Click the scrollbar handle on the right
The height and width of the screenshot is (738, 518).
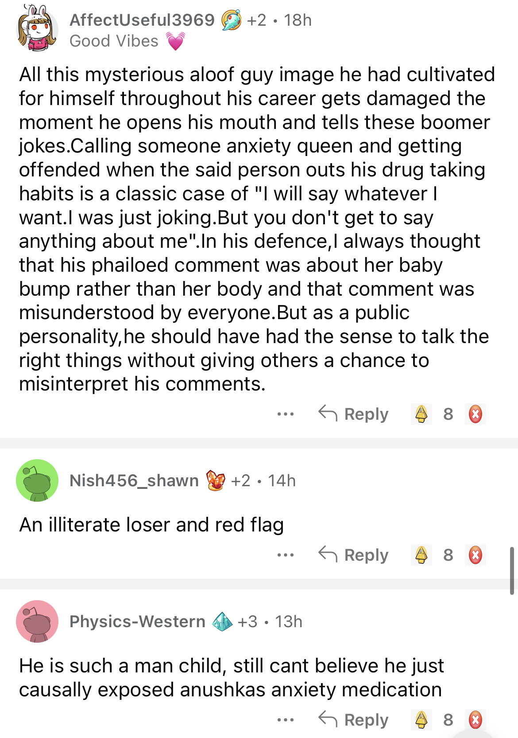tap(512, 571)
